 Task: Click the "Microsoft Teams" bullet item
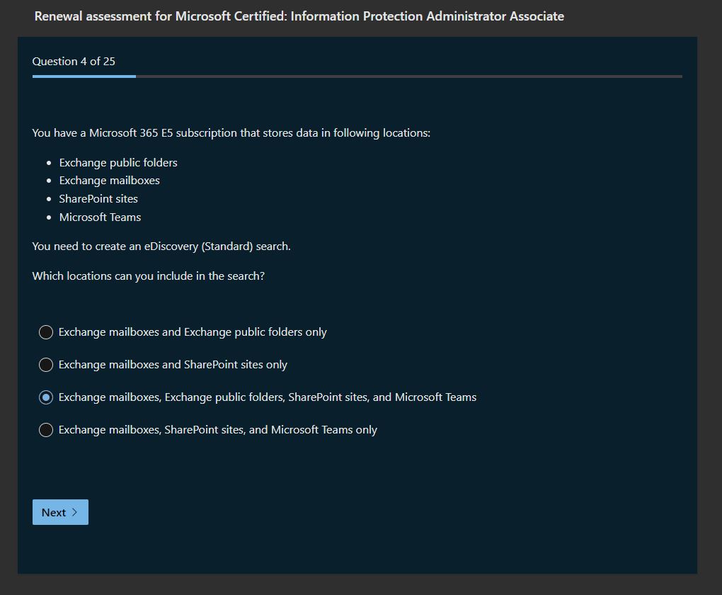click(x=100, y=217)
